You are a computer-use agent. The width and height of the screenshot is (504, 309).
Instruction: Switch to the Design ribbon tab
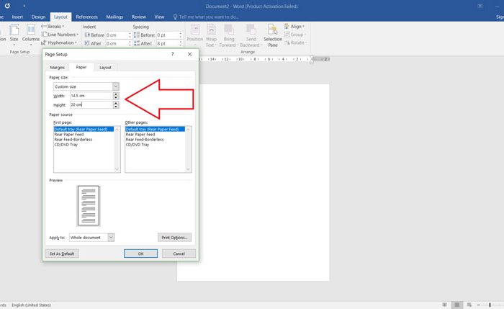[38, 17]
